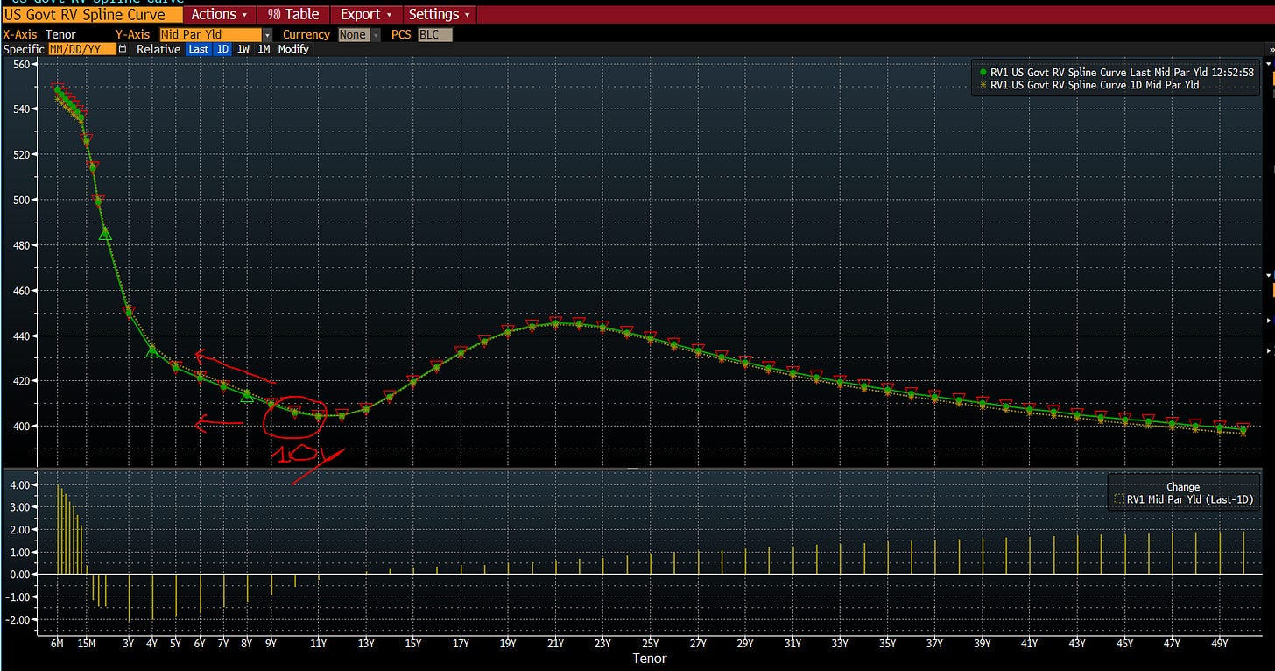Click the Tenor value beside X-Axis
The height and width of the screenshot is (671, 1275).
60,35
